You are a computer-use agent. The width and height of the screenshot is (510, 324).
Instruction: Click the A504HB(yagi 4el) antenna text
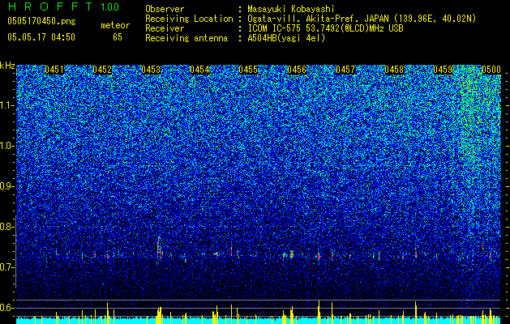coord(286,38)
